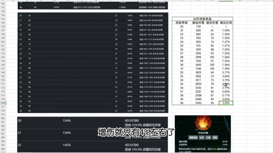Screen dimensions: 273x153
Task: Select the cell with value 1201
Action: point(198,49)
